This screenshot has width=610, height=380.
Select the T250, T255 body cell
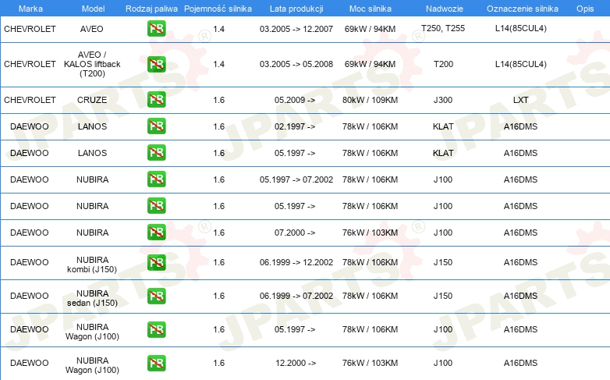tap(443, 28)
